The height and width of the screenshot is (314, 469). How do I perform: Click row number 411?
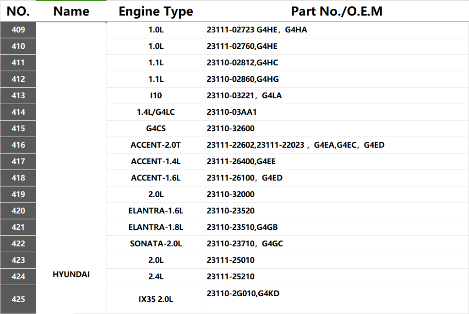[x=18, y=63]
